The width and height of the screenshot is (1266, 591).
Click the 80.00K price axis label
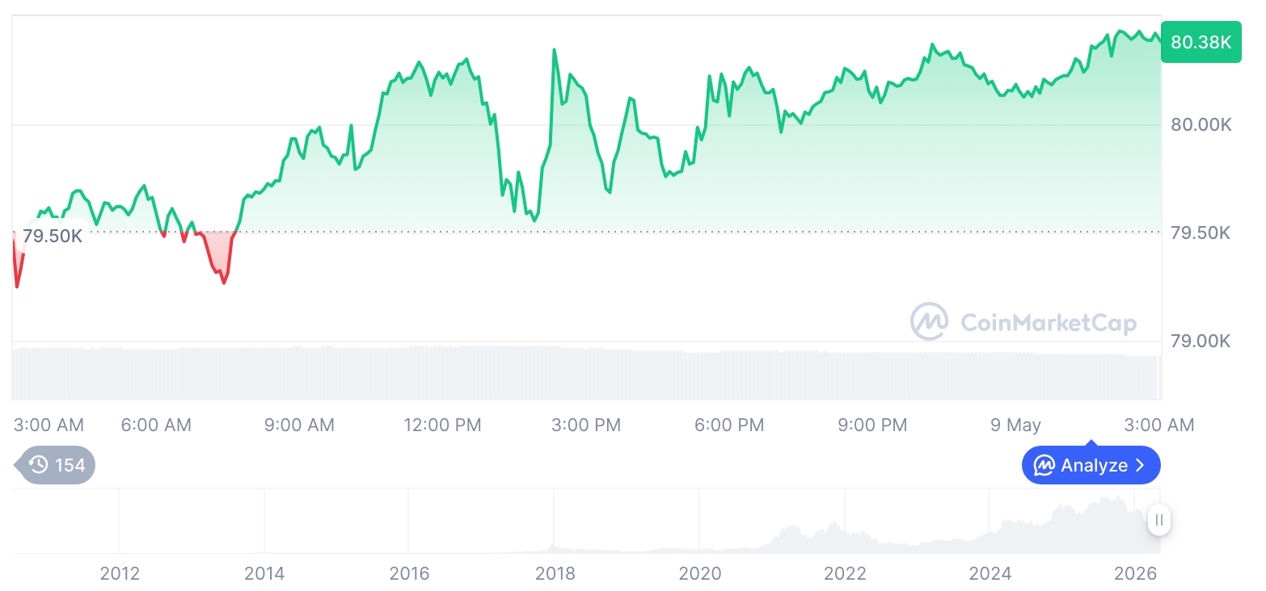pos(1201,125)
